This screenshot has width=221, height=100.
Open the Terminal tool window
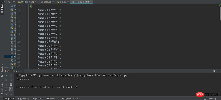click(52, 99)
